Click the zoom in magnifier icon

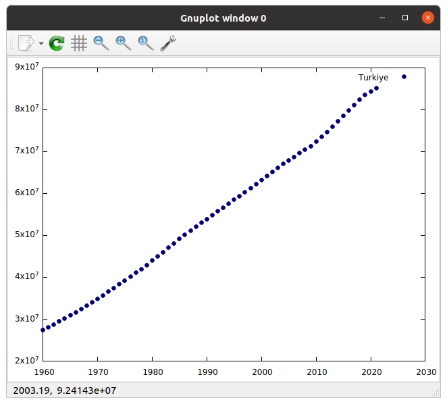[x=123, y=43]
